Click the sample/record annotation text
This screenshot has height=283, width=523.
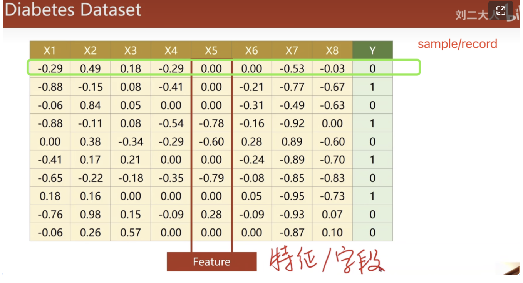[x=457, y=44]
